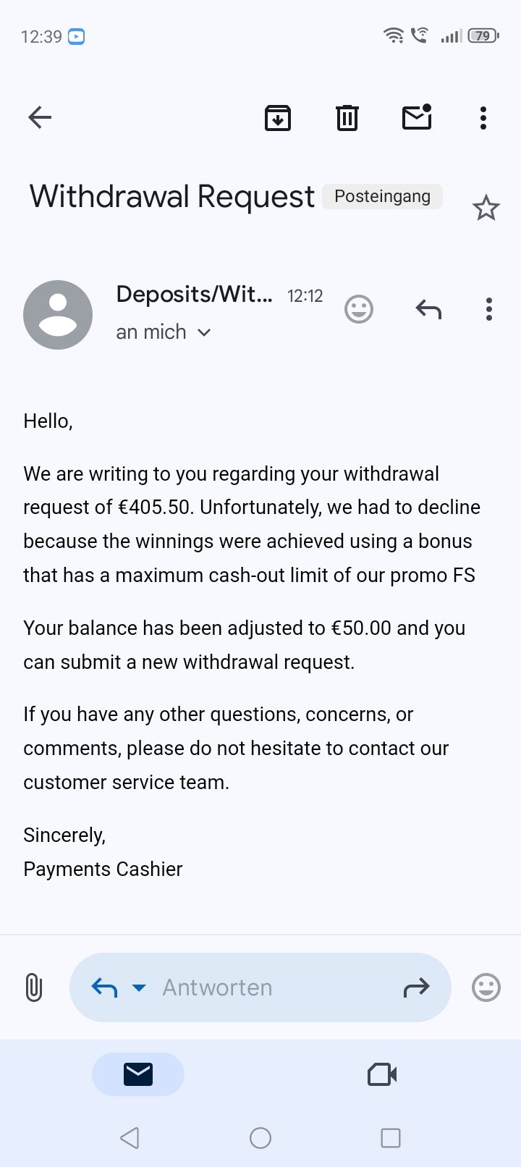This screenshot has width=521, height=1167.
Task: Go back with the top-left arrow
Action: coord(40,117)
